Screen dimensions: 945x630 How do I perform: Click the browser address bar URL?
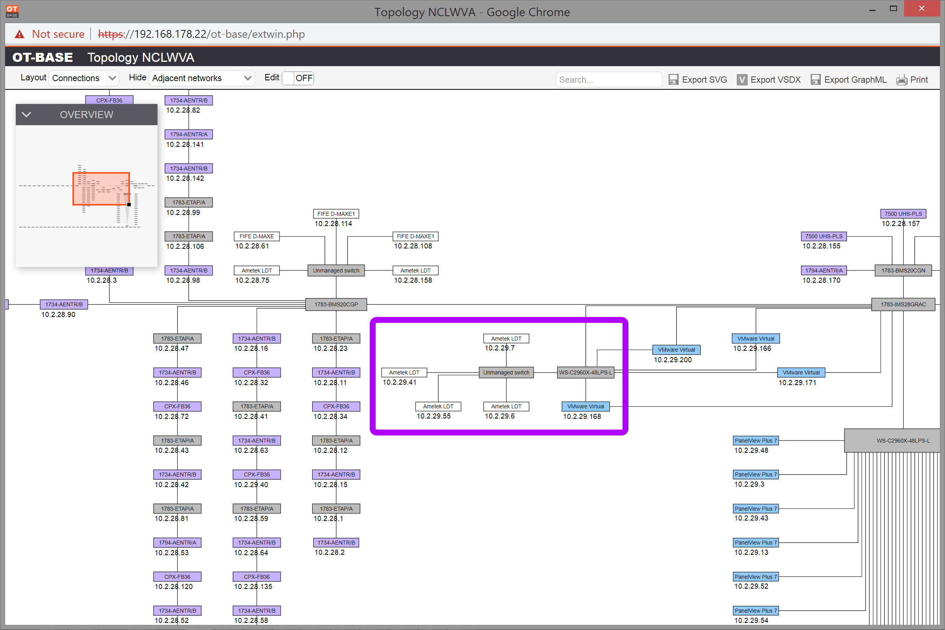(201, 34)
